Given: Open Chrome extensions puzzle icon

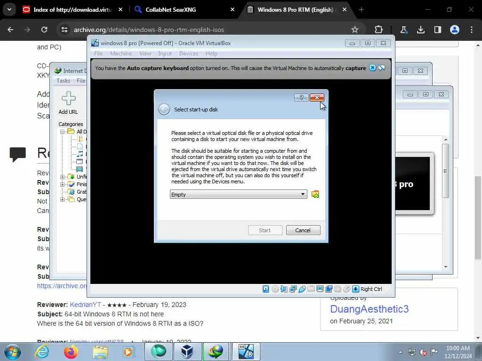Looking at the screenshot, I should (379, 30).
